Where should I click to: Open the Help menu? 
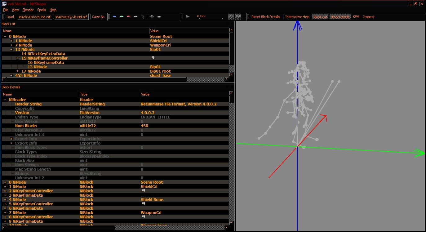[53, 10]
